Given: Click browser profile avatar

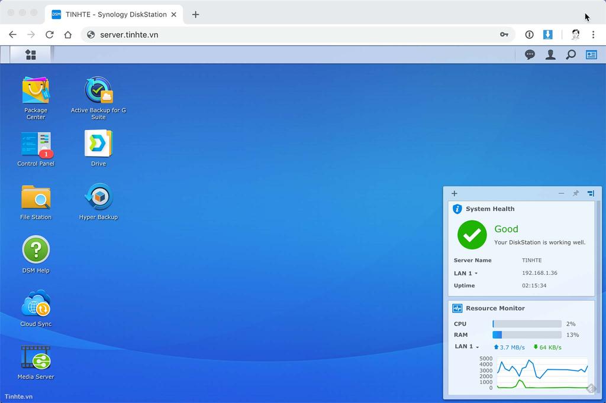Looking at the screenshot, I should [x=575, y=35].
